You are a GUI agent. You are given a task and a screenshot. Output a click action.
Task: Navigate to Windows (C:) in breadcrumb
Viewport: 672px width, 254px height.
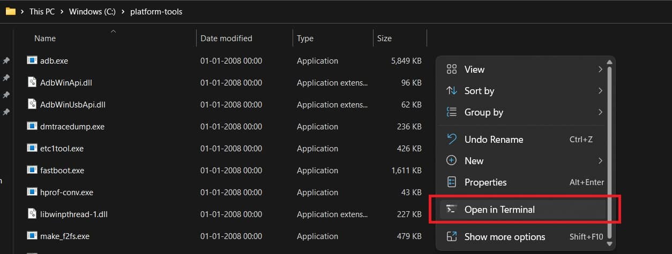tap(92, 11)
